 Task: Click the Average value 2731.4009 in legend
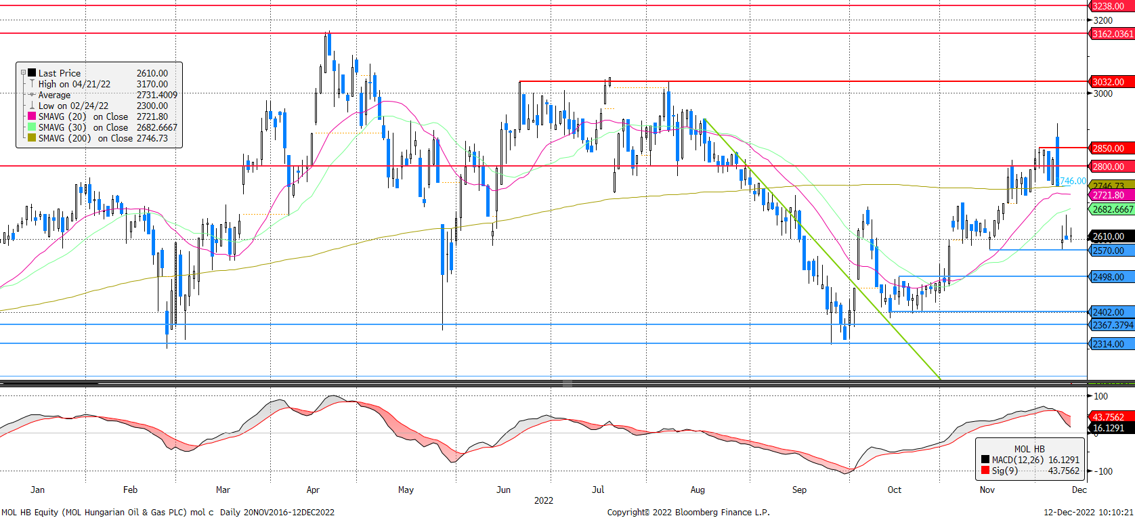pyautogui.click(x=157, y=95)
